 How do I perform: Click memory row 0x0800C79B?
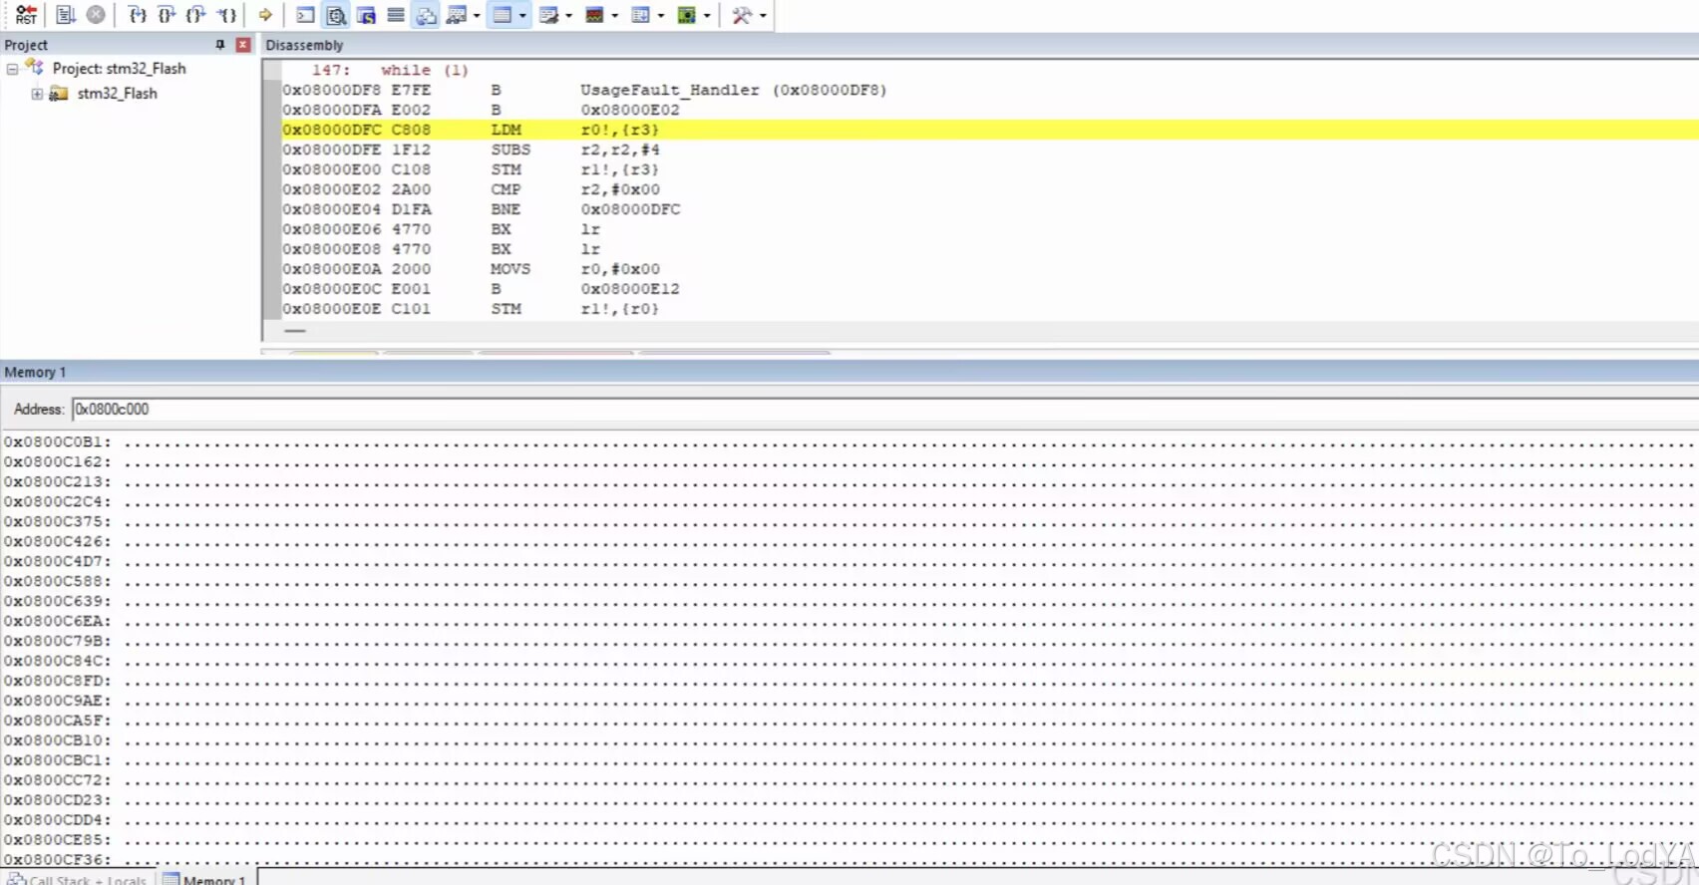click(849, 641)
